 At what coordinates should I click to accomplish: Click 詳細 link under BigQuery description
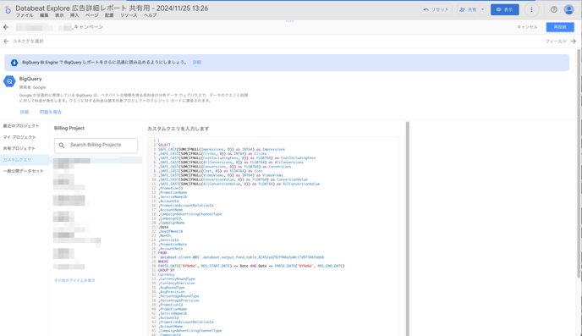(x=25, y=112)
